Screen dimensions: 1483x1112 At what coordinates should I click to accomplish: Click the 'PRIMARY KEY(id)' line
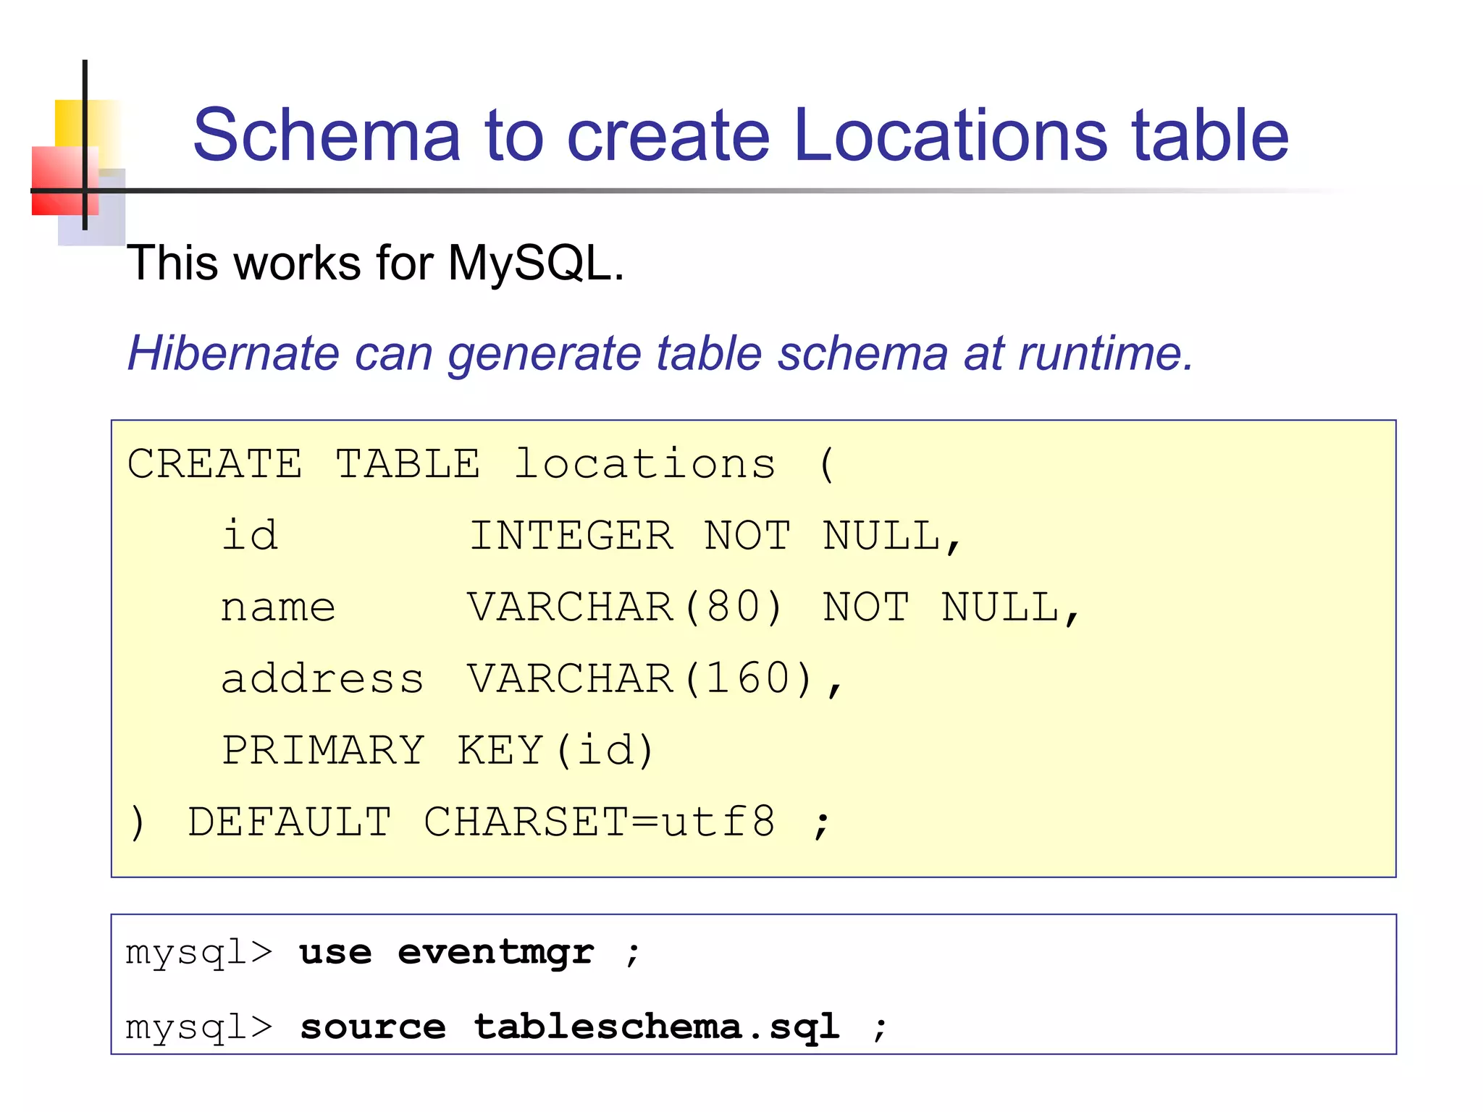(438, 750)
